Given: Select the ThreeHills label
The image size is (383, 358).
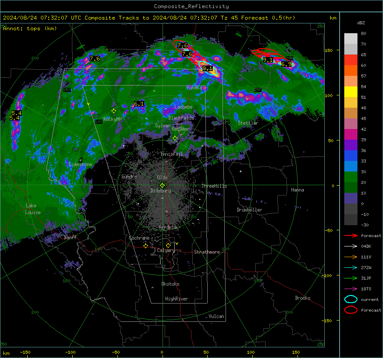Looking at the screenshot, I should tap(214, 186).
